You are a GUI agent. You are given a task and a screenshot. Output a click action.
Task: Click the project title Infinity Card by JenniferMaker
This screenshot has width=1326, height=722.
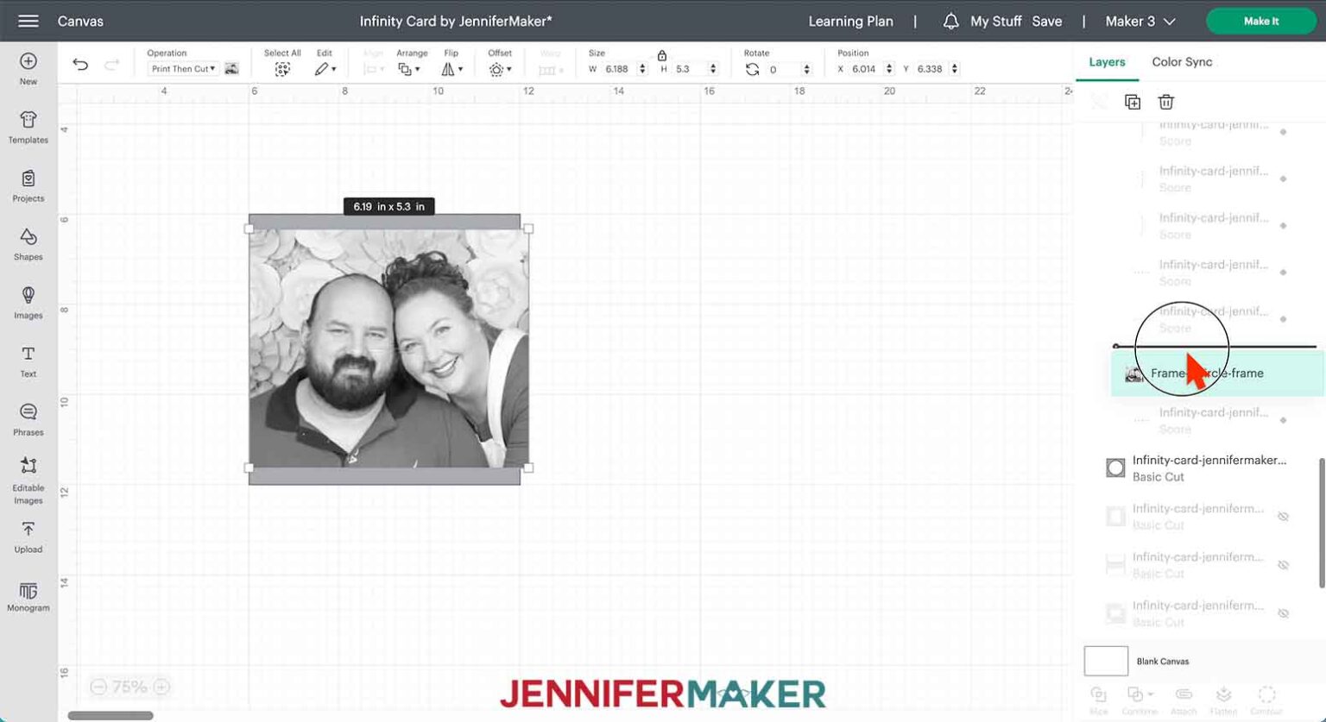[455, 21]
